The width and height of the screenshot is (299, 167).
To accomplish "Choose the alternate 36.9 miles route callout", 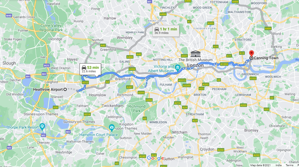I will (166, 31).
